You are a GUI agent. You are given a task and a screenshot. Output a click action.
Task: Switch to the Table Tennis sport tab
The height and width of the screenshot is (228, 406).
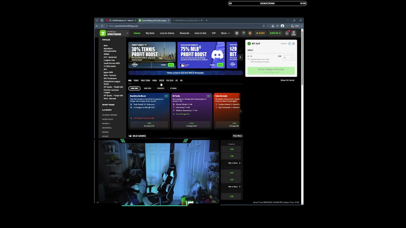pos(145,80)
